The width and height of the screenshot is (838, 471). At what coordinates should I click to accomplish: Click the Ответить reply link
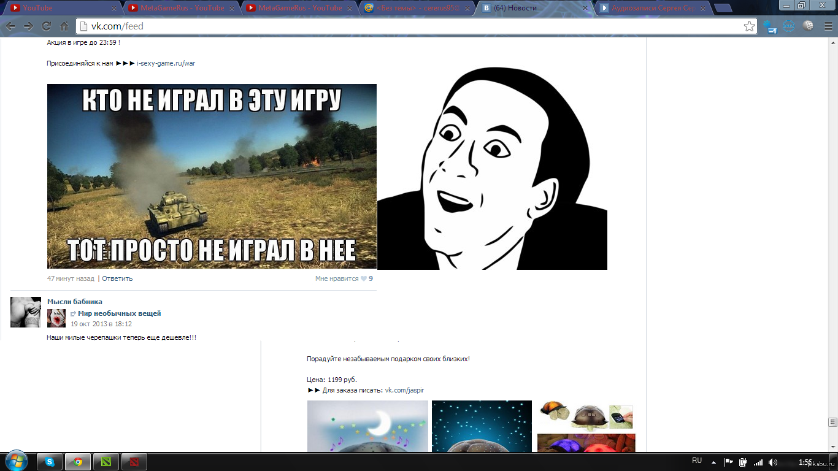(x=117, y=278)
